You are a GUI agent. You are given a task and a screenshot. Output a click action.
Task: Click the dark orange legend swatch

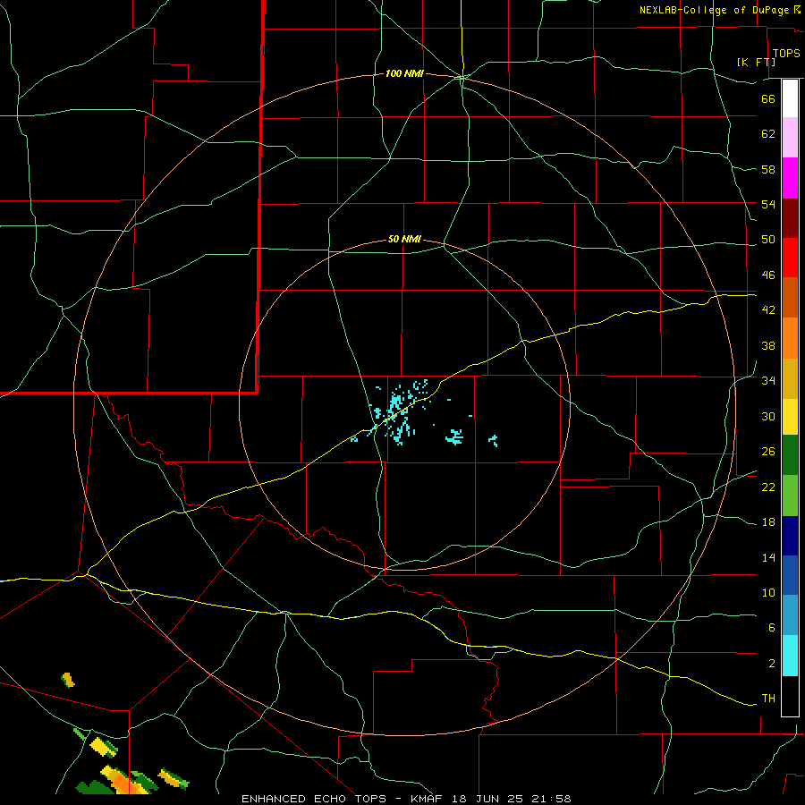click(790, 297)
